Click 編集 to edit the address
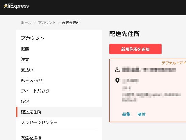This screenshot has height=140, width=186. tap(126, 114)
